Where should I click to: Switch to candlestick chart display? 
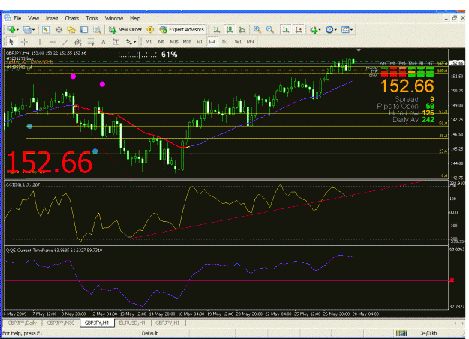(x=230, y=29)
